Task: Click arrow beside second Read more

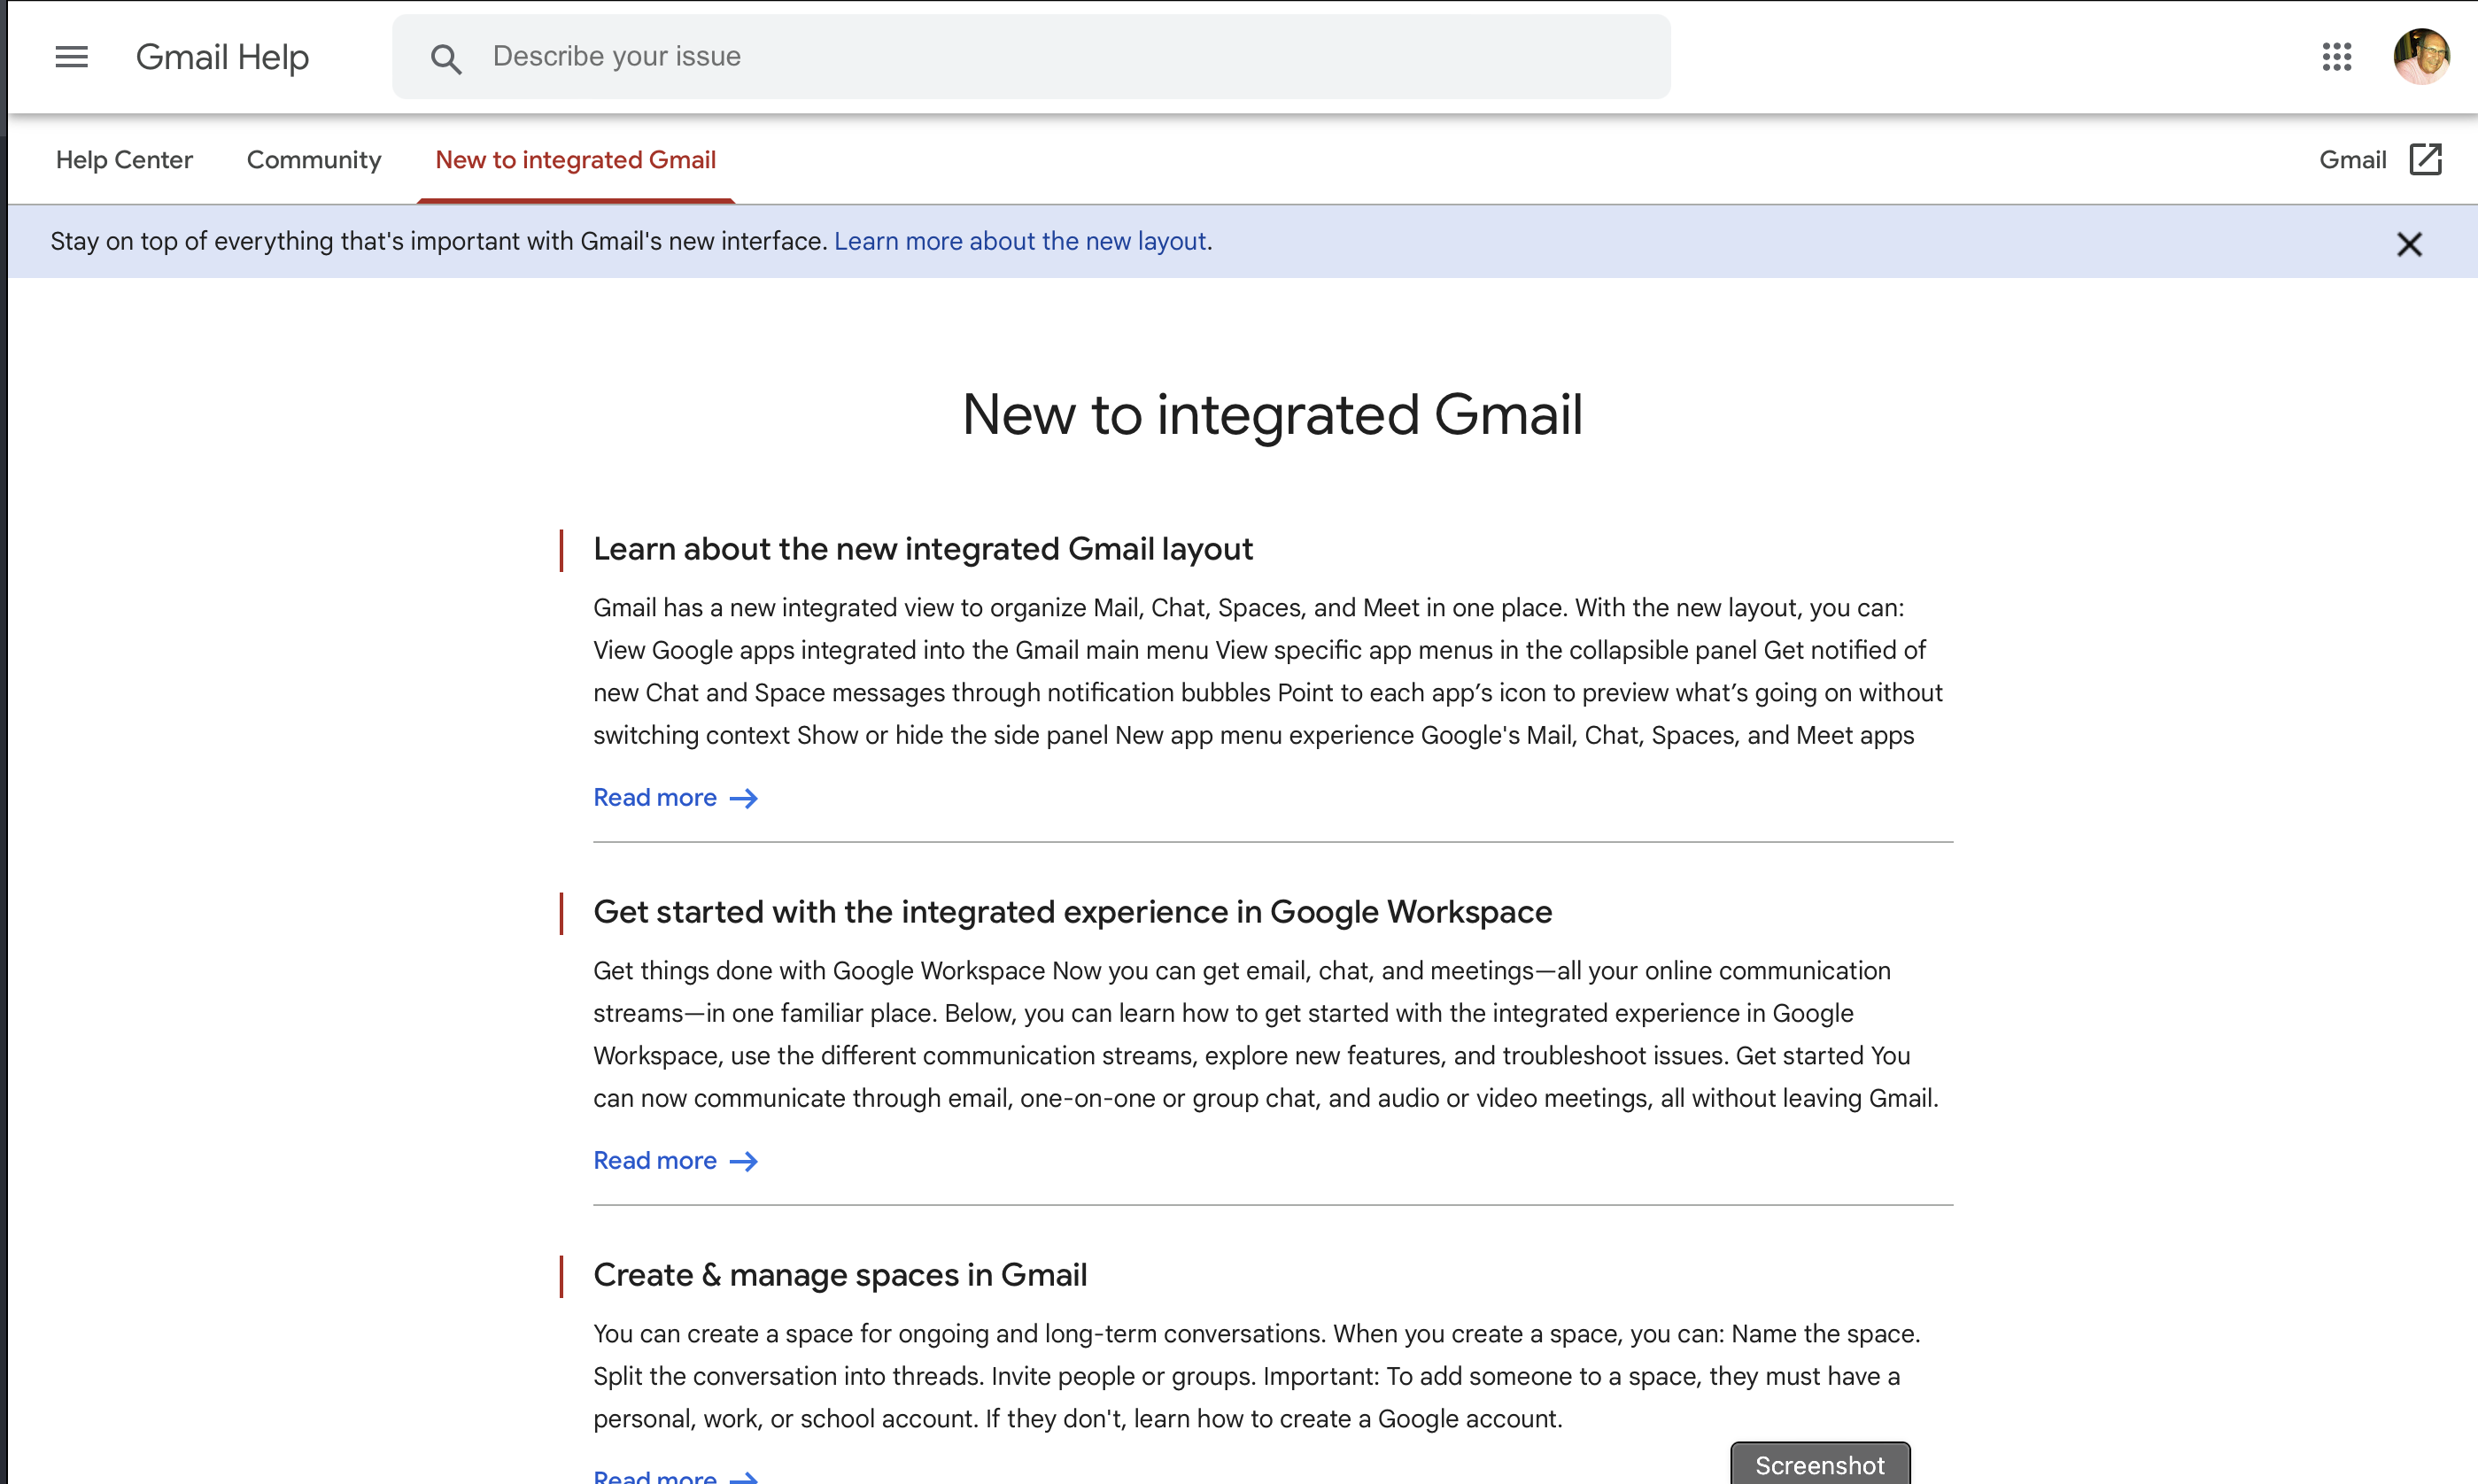Action: pyautogui.click(x=744, y=1161)
